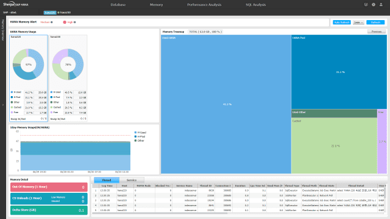Enable the Auto Refresh toggle button
Image resolution: width=390 pixels, height=219 pixels.
click(342, 23)
